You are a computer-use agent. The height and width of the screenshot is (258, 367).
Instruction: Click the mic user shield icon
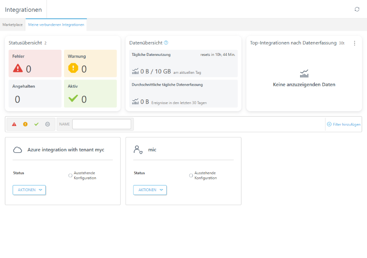pos(138,150)
